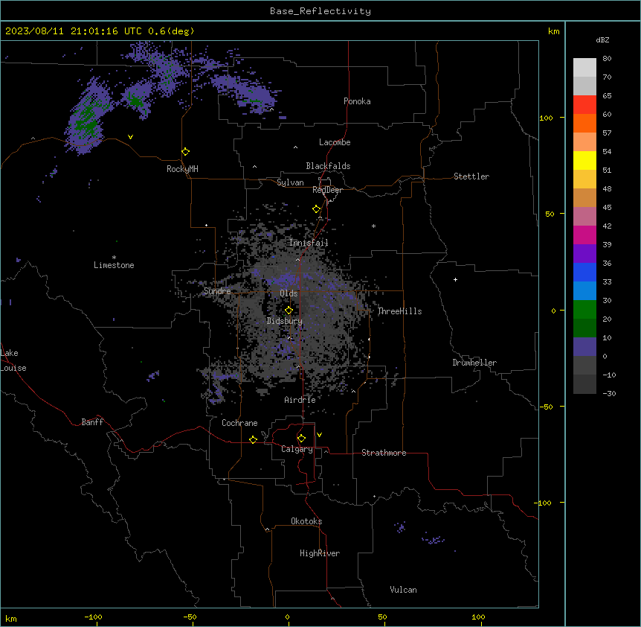Click the yellow 51-54 dBZ legend swatch
The height and width of the screenshot is (627, 641).
[584, 160]
